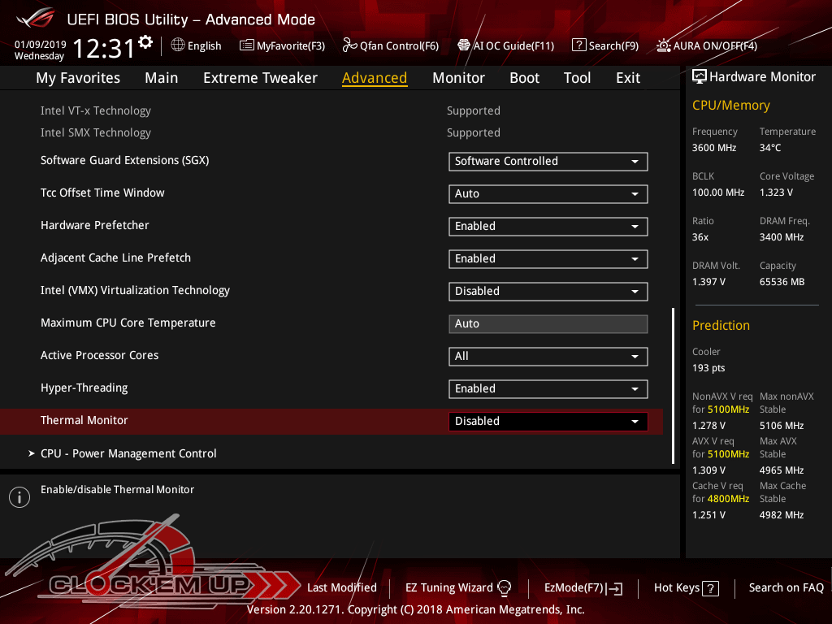Viewport: 832px width, 624px height.
Task: Switch to the Extreme Tweaker tab
Action: point(260,78)
